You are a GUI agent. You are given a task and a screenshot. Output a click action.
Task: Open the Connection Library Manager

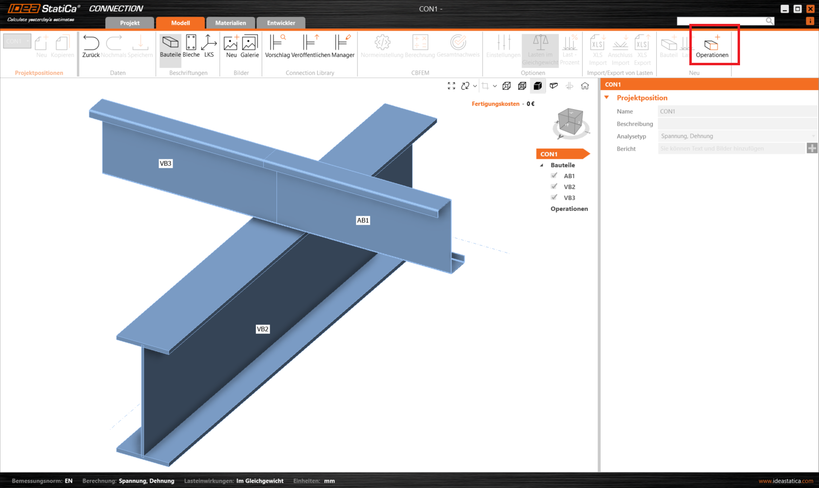click(x=343, y=47)
